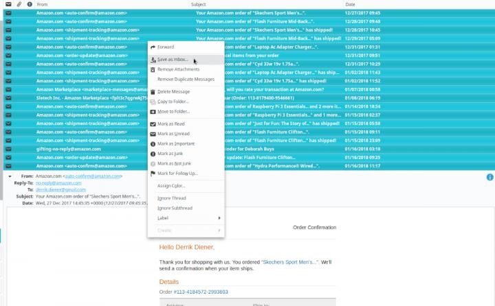The image size is (495, 306).
Task: Click the Mark for Follow Up flag icon
Action: pos(153,173)
